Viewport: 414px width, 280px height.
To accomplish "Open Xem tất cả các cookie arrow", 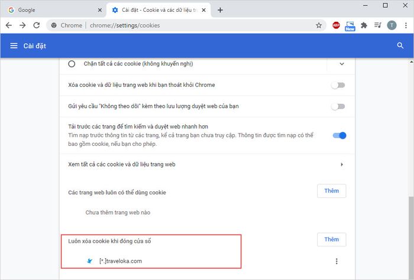I will [342, 165].
